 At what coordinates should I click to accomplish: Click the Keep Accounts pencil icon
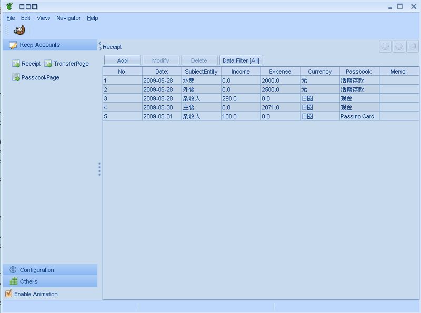pyautogui.click(x=13, y=45)
